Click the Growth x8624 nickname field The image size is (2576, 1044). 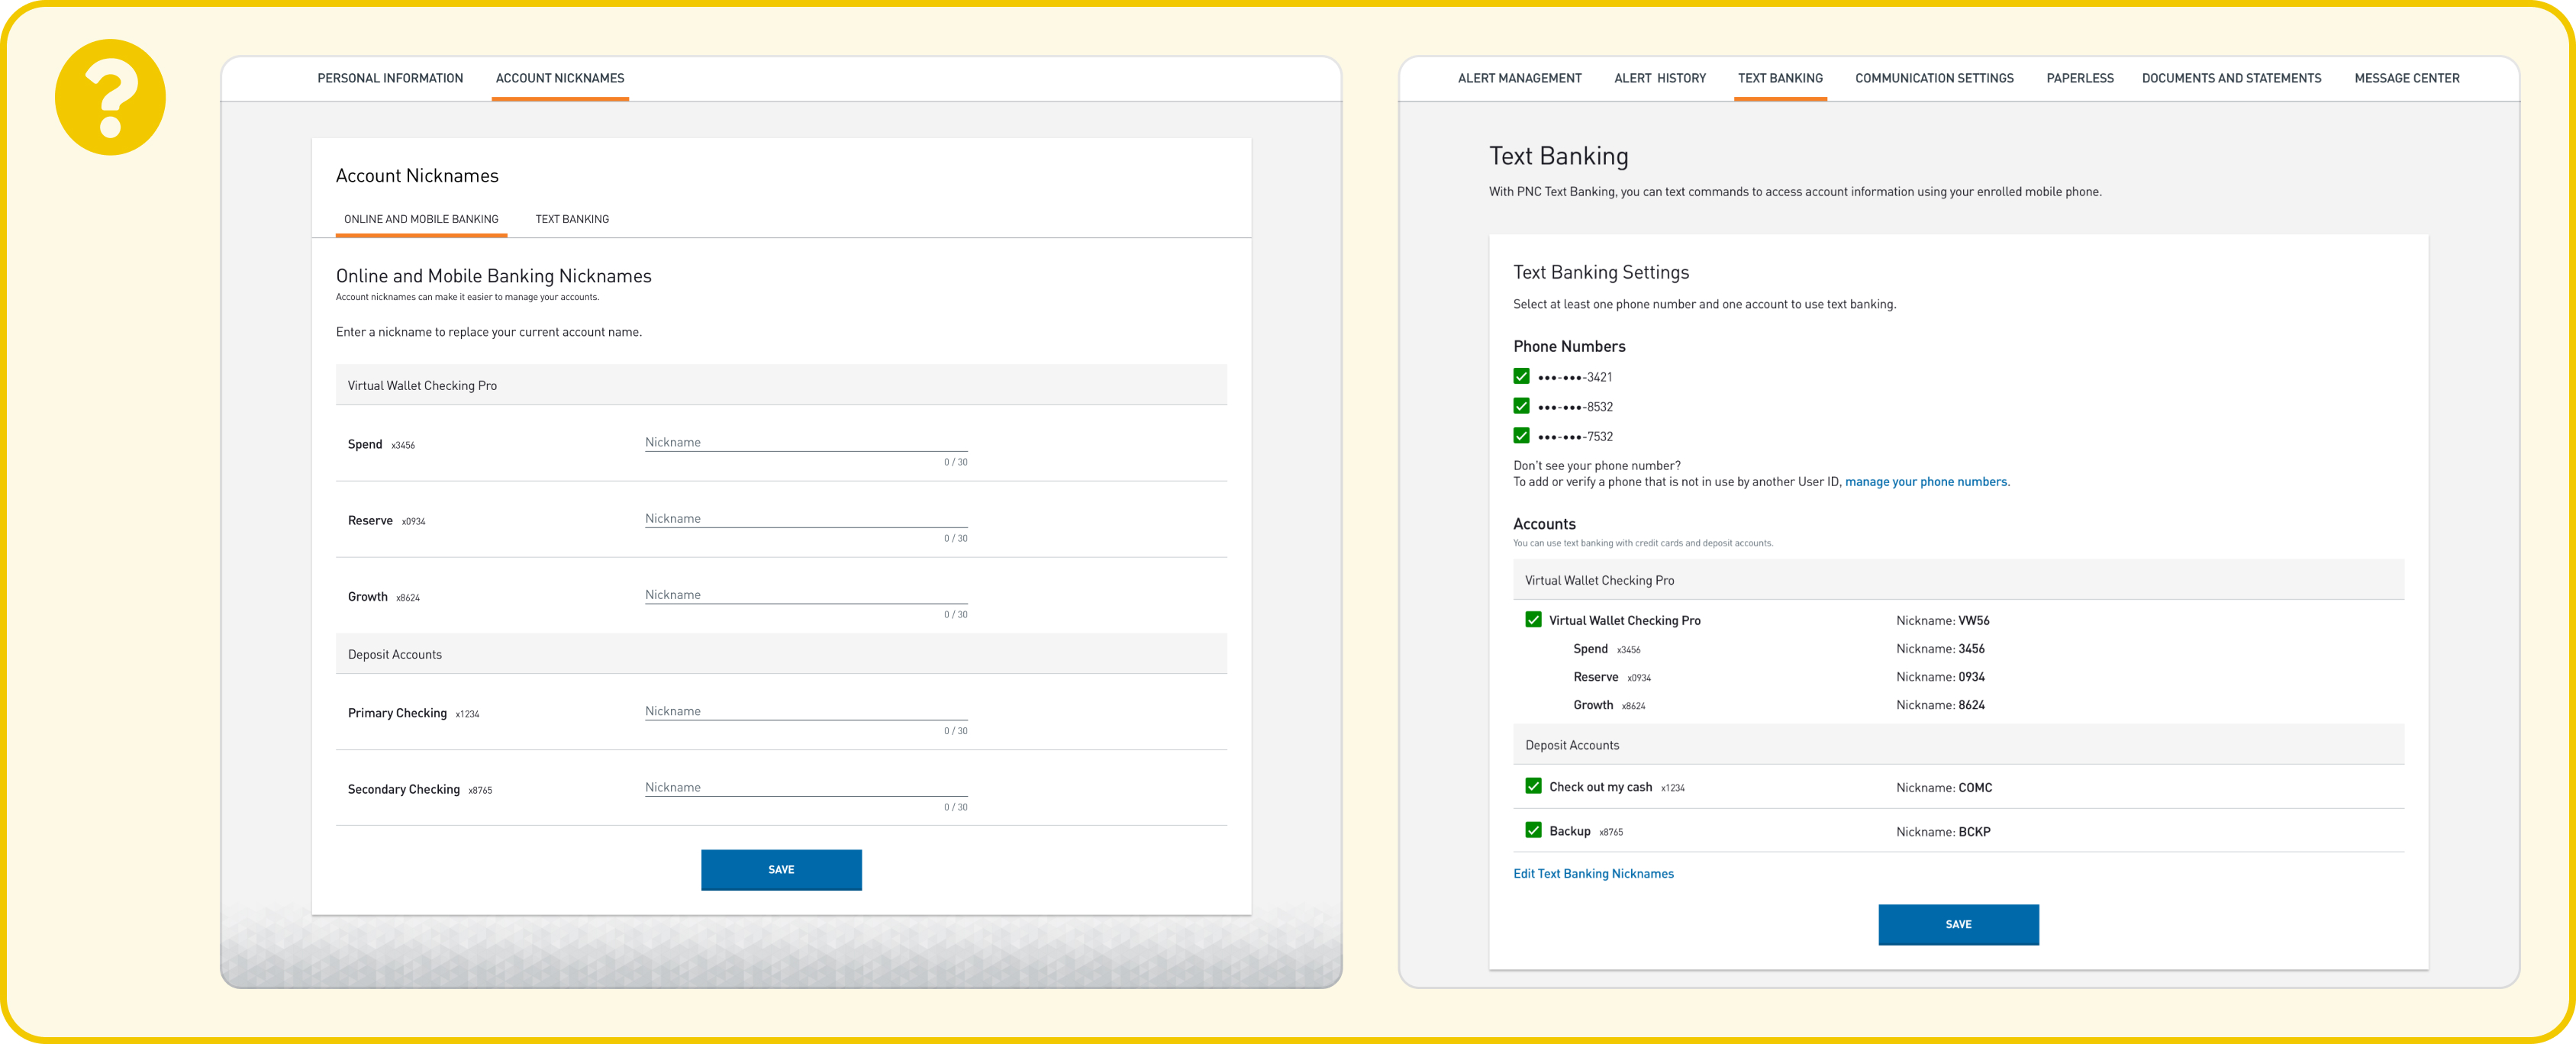806,594
